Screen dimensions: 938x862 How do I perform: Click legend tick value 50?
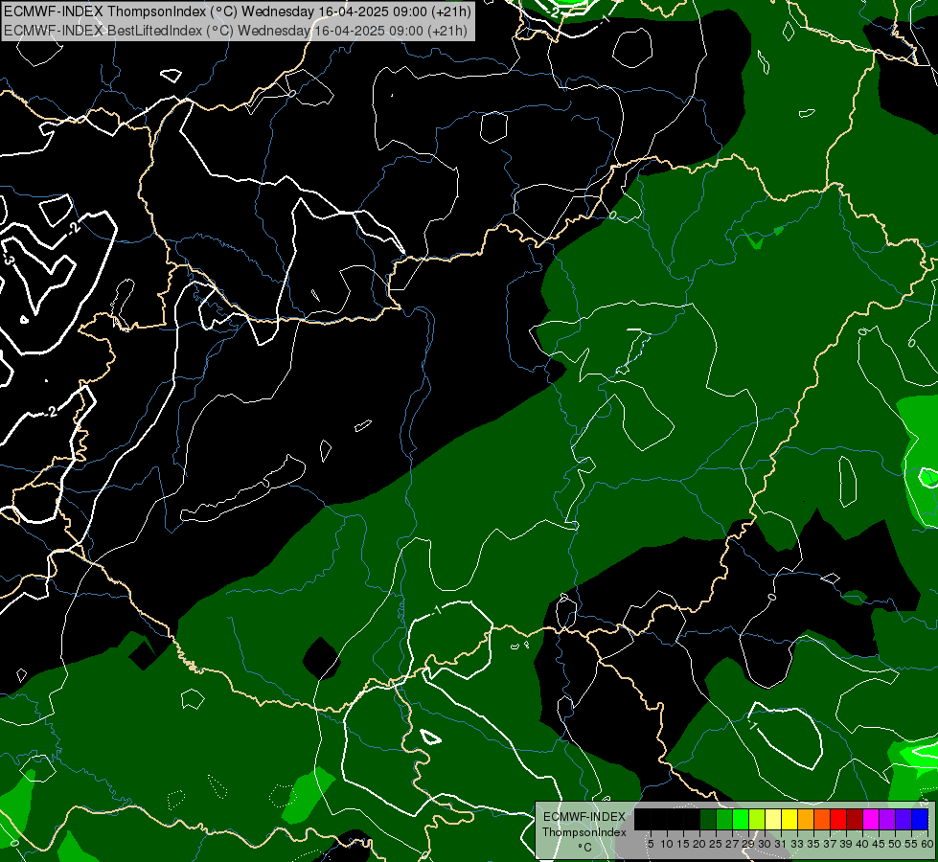[894, 844]
